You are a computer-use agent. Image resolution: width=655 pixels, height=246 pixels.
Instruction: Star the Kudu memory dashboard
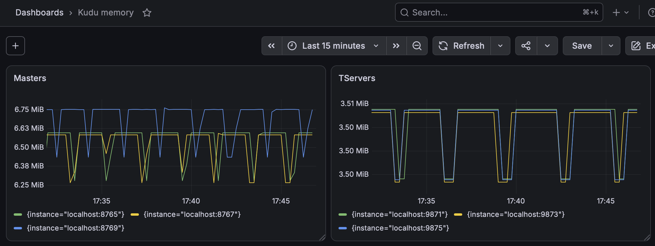click(147, 12)
